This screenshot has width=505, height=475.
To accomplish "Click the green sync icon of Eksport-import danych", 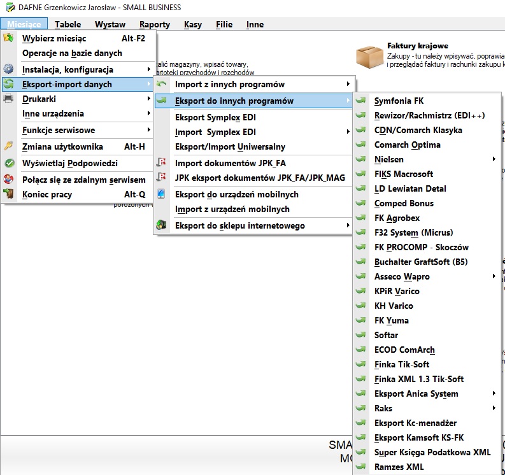I will [x=8, y=84].
